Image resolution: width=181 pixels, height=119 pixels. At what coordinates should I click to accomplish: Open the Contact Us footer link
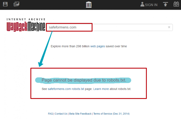(x=61, y=114)
